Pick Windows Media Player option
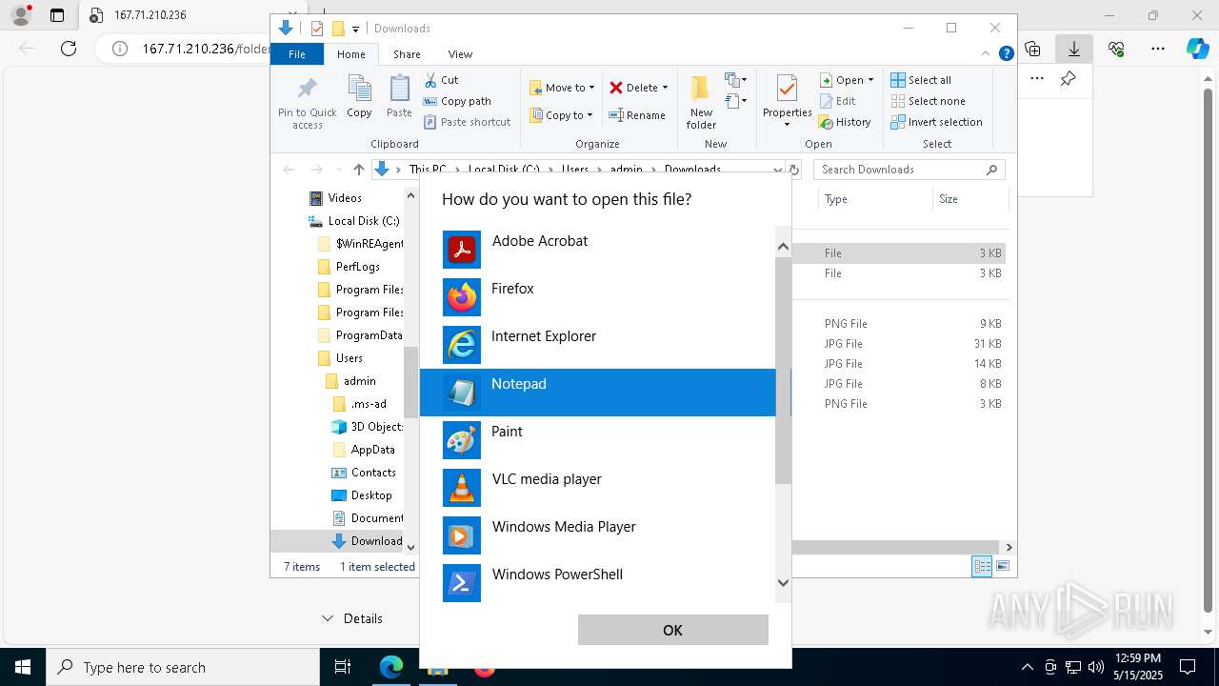The height and width of the screenshot is (686, 1219). pos(597,535)
